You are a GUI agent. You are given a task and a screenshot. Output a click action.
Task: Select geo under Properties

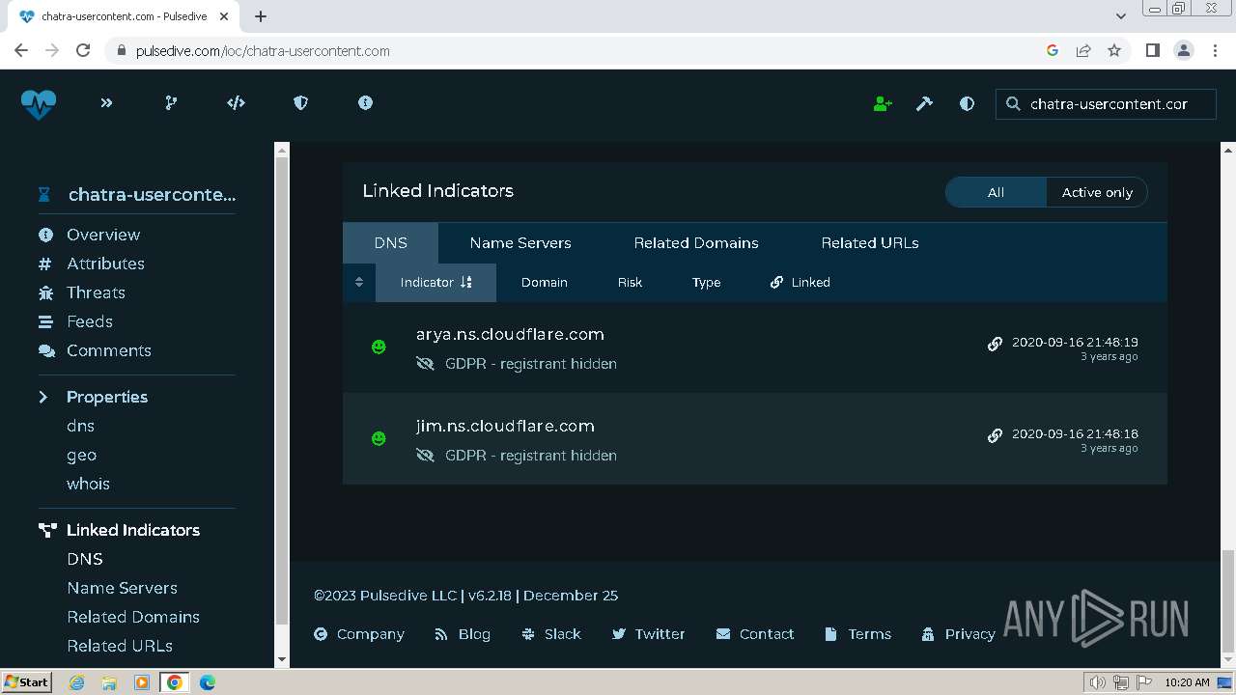tap(81, 455)
